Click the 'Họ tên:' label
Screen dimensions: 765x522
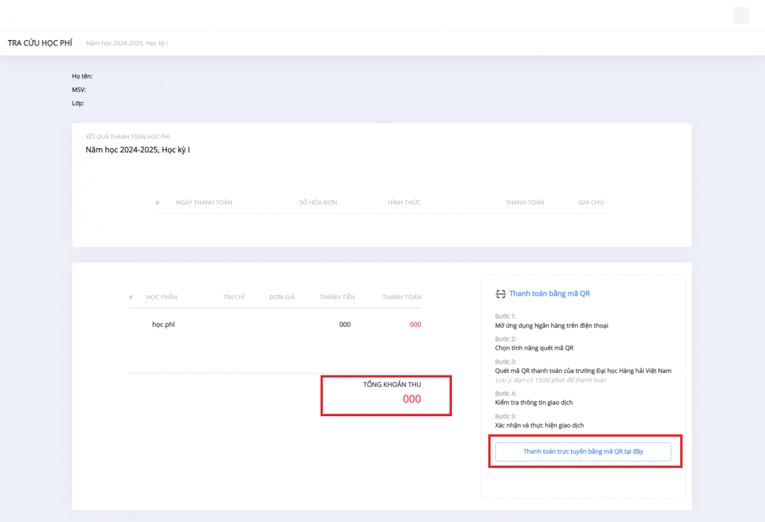point(82,76)
